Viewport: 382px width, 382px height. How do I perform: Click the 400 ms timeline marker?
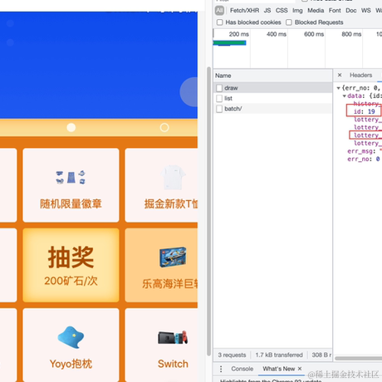(x=277, y=34)
